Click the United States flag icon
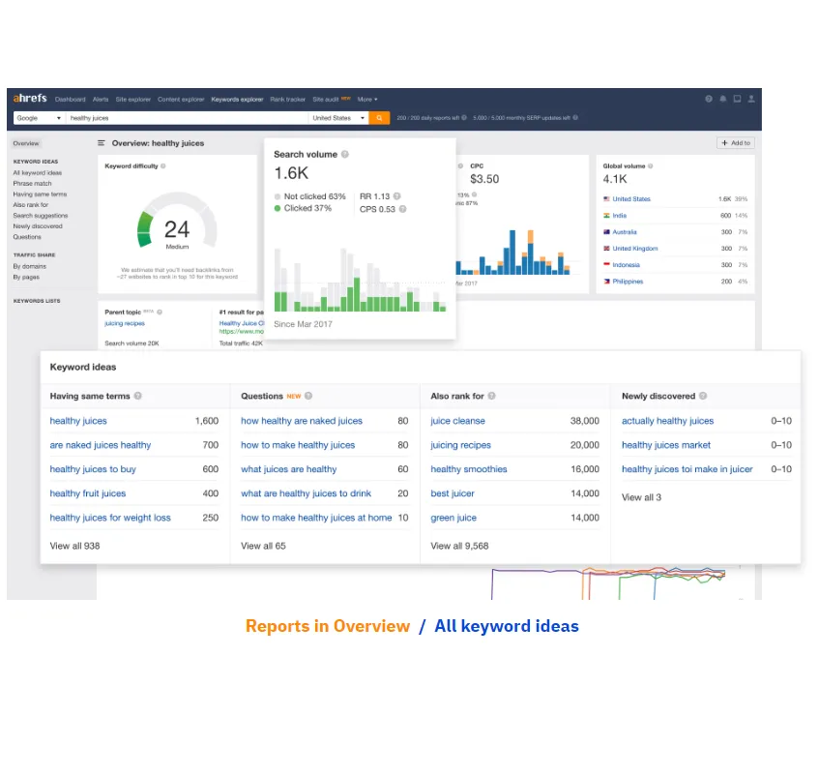This screenshot has height=776, width=819. coord(606,199)
